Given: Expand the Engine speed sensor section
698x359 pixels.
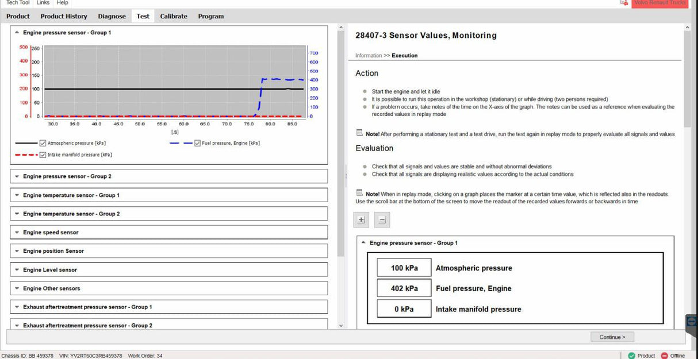Looking at the screenshot, I should pyautogui.click(x=16, y=232).
